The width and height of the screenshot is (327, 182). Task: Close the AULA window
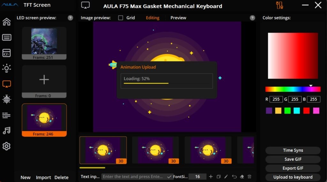pos(318,5)
